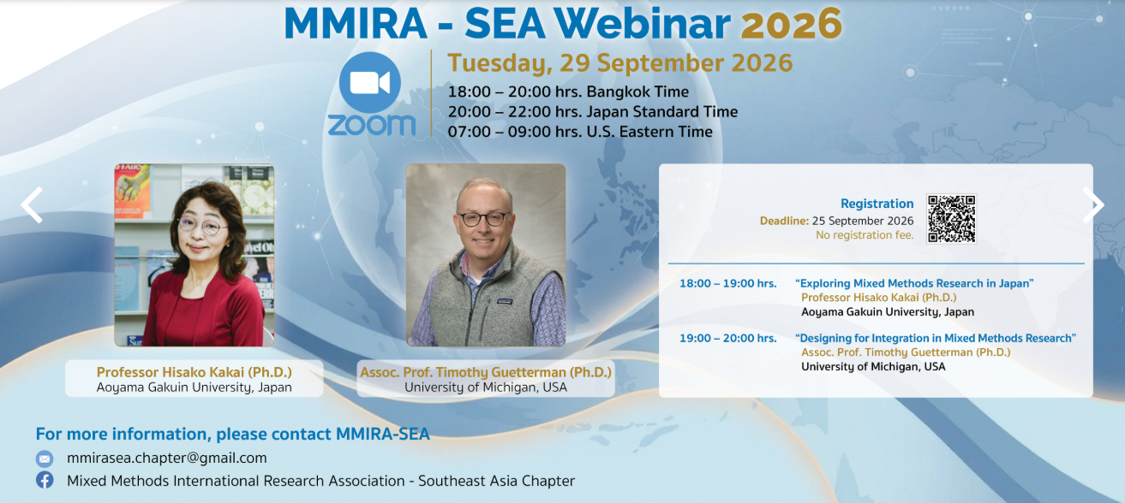Viewport: 1125px width, 503px height.
Task: Click the Assoc. Prof. Timothy Guetterman caption
Action: coord(486,372)
